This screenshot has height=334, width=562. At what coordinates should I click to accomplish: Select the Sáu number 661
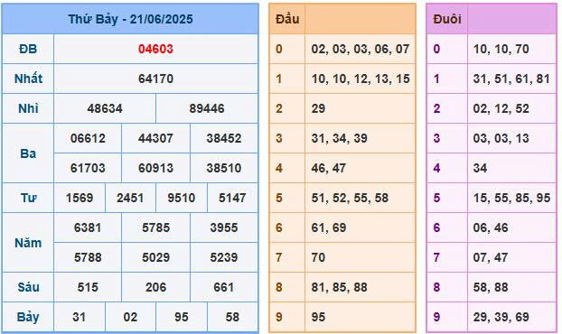[x=224, y=287]
